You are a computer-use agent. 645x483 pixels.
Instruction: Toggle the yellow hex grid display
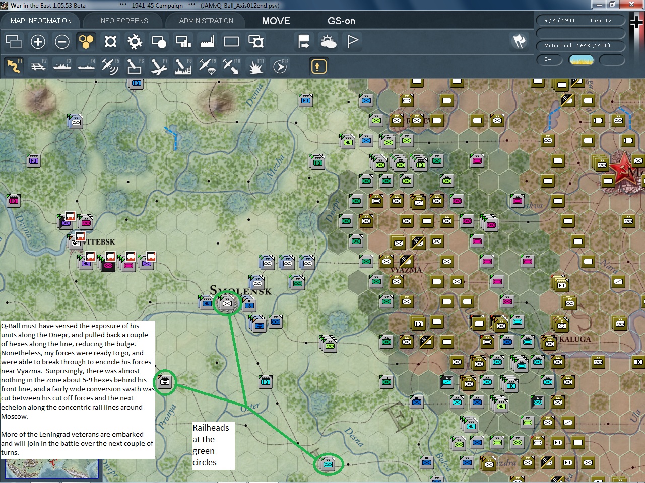tap(86, 42)
